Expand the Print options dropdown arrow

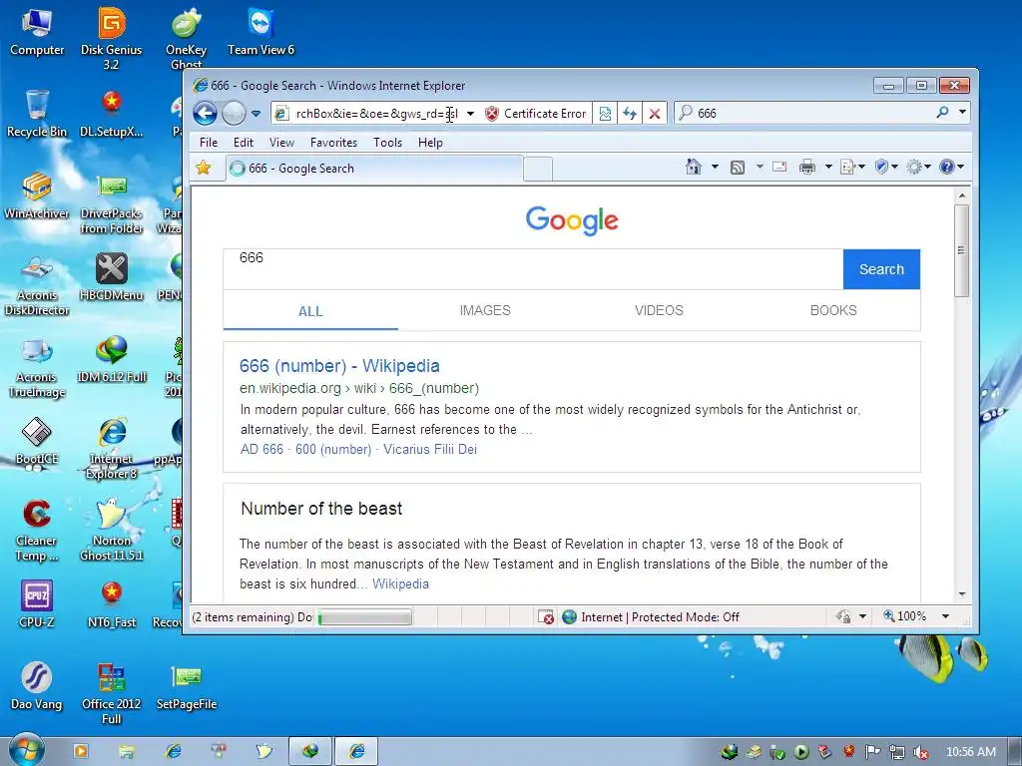828,168
